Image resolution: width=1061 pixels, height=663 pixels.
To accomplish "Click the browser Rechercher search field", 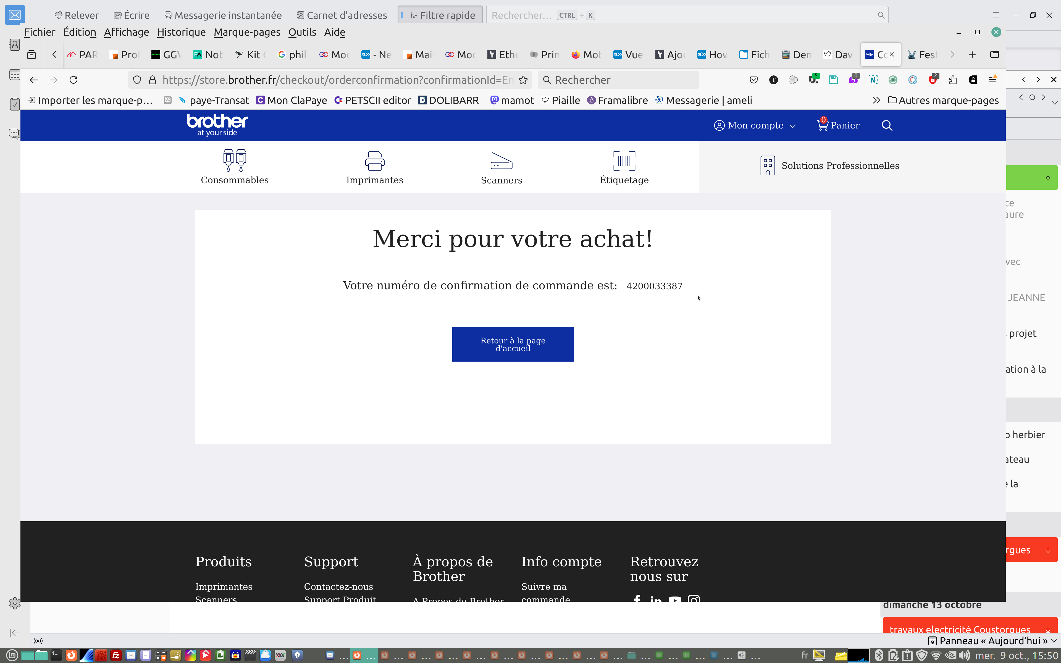I will tap(618, 80).
